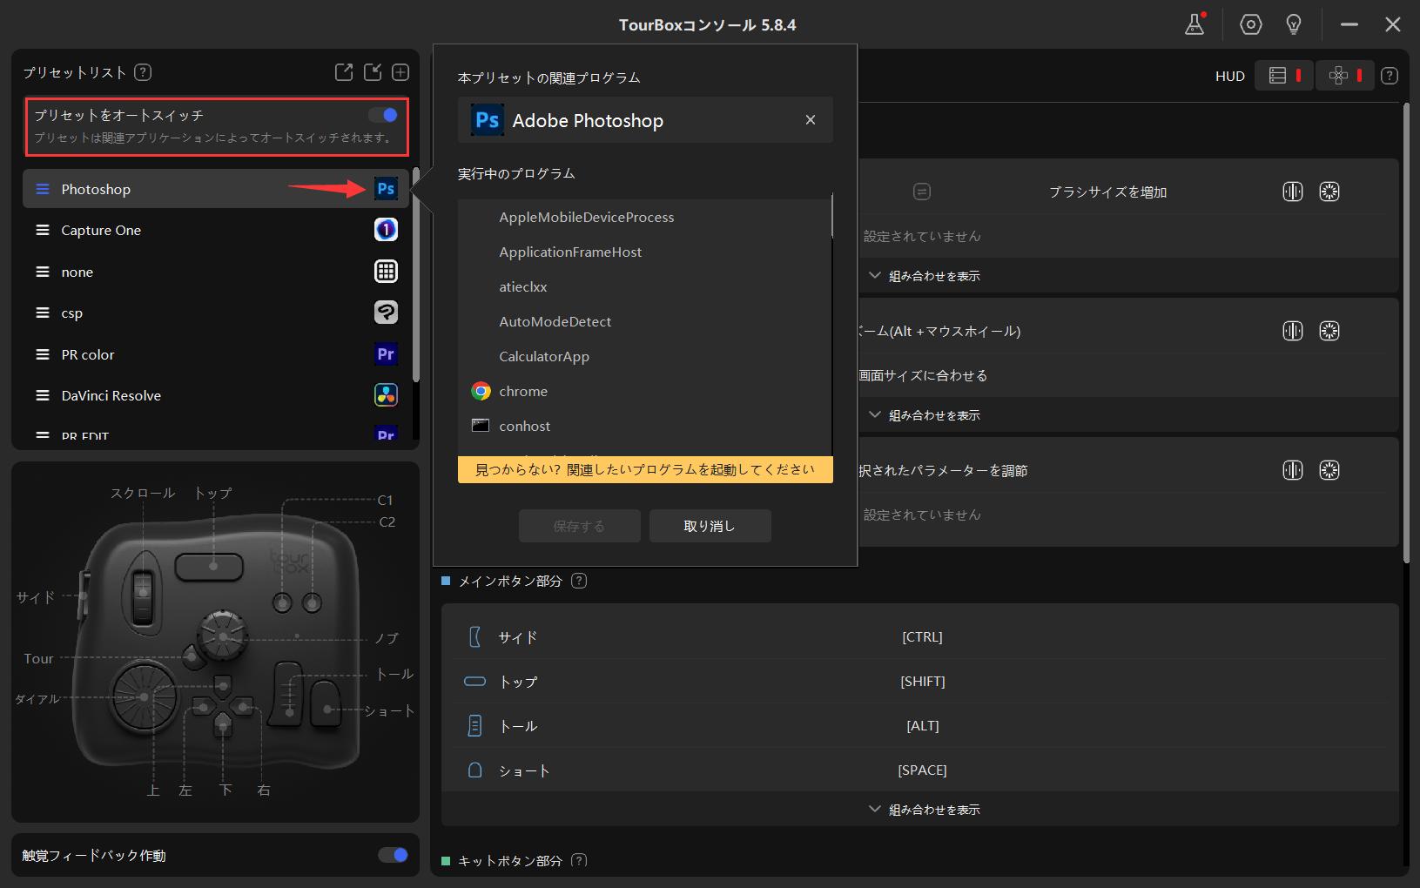Open the lab flask icon in title bar

(1195, 24)
